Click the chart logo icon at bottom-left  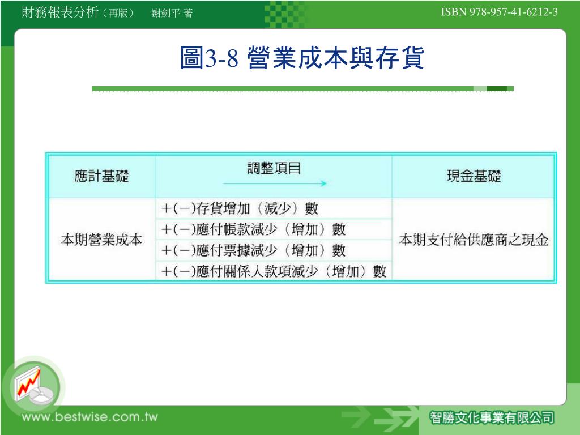point(33,386)
